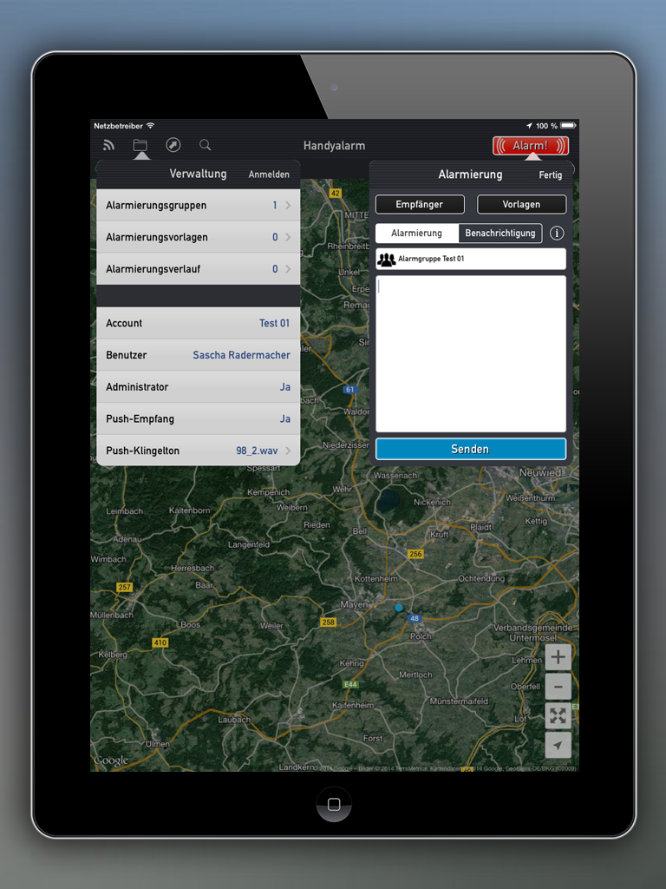The width and height of the screenshot is (666, 889).
Task: Tap the Push-Empfang Ja row
Action: point(199,419)
